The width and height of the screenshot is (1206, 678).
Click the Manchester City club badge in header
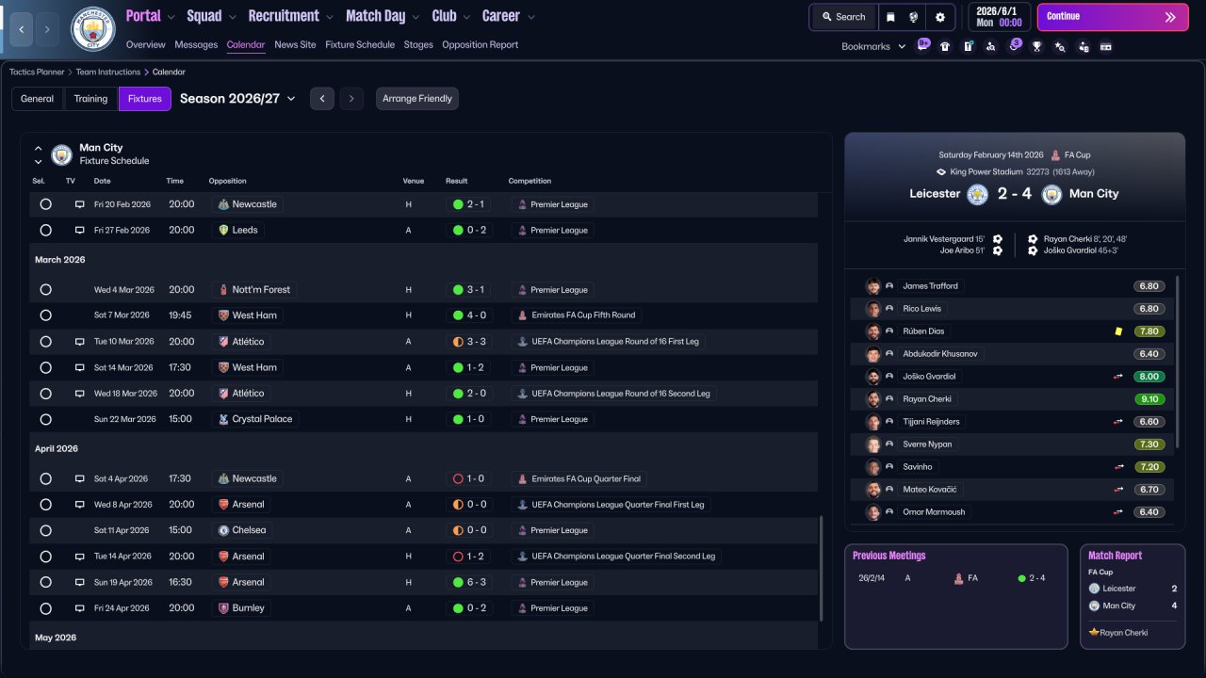click(x=92, y=29)
